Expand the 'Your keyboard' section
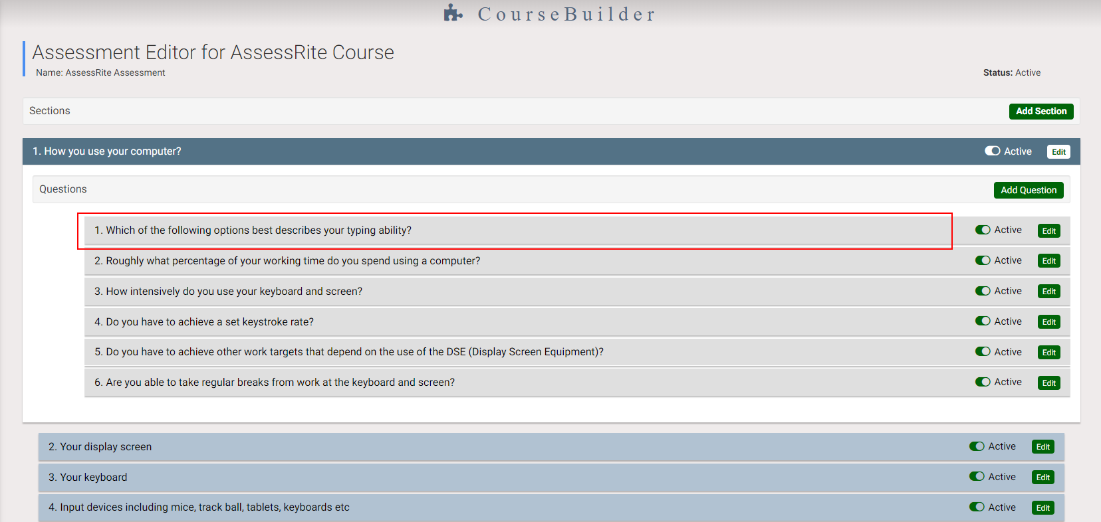This screenshot has width=1101, height=522. click(94, 478)
